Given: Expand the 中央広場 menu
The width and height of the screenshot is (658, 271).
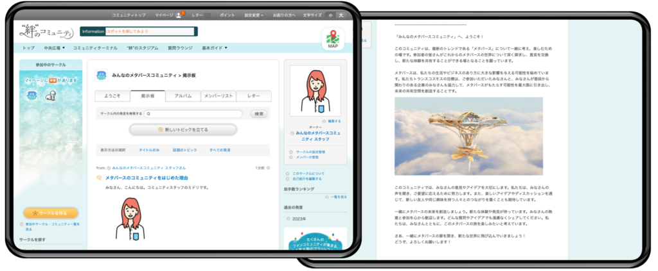Looking at the screenshot, I should (54, 48).
